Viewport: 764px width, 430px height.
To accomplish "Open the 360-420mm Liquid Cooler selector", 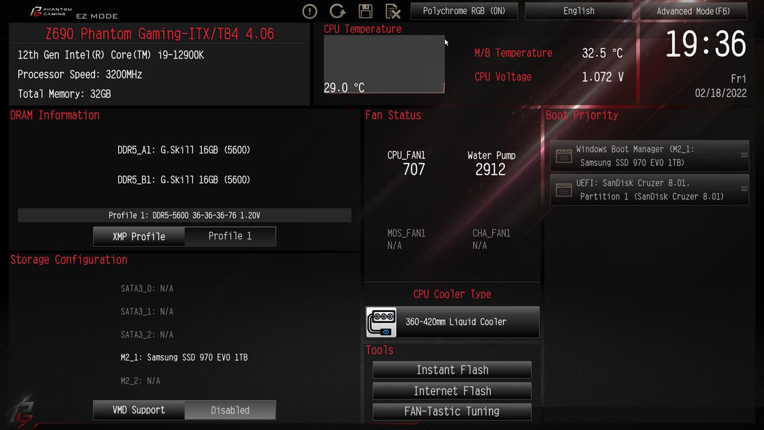I will point(452,322).
